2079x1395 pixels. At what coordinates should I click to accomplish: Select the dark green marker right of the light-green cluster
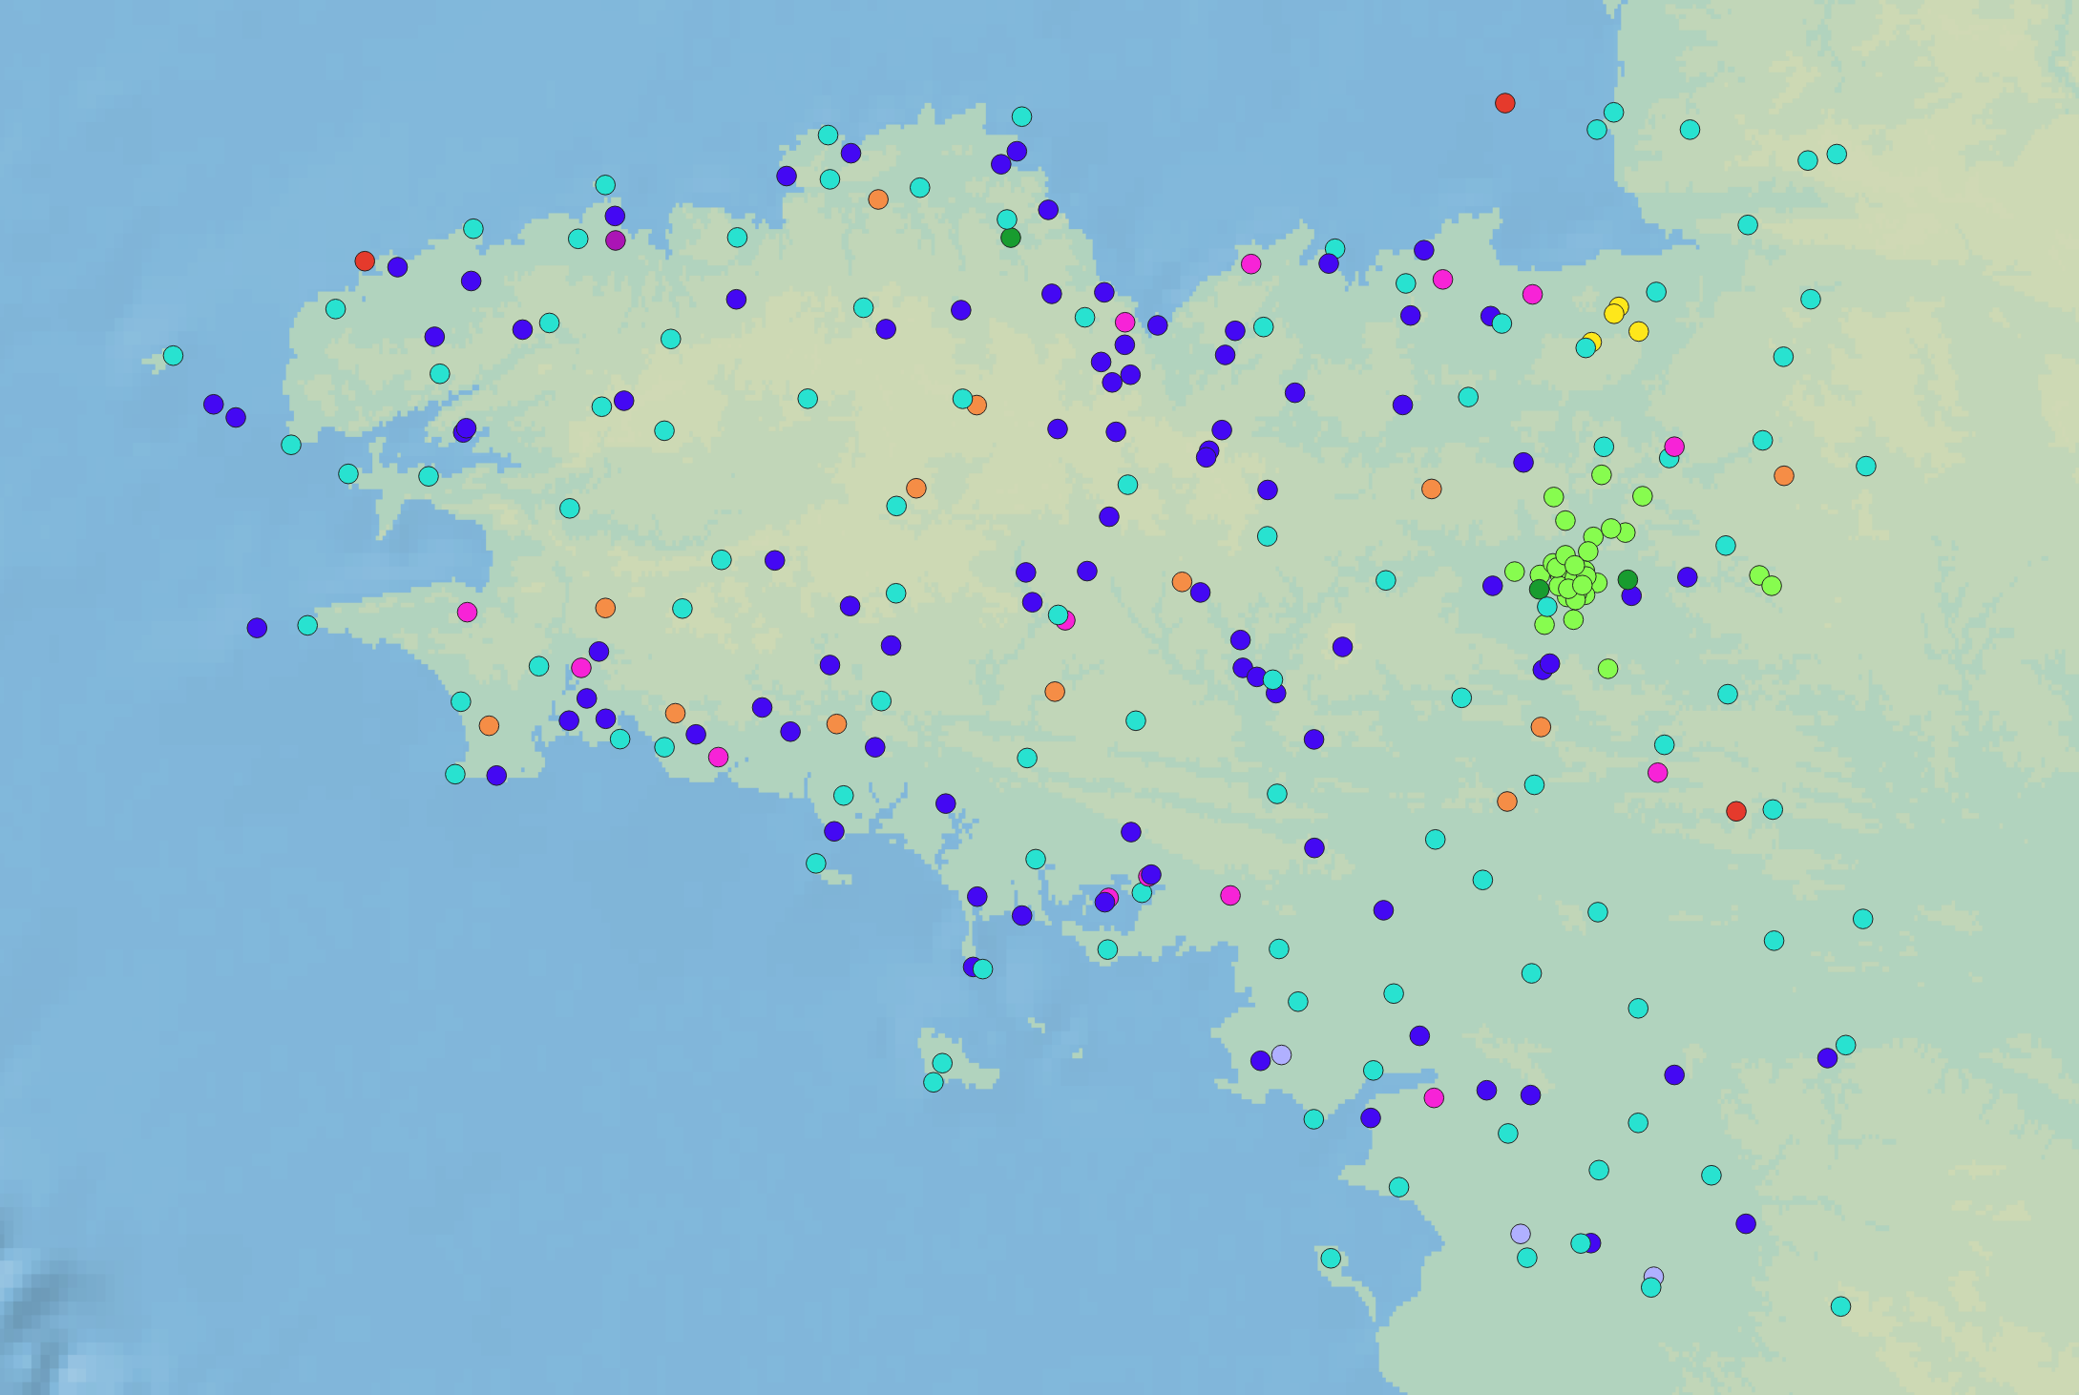tap(1628, 579)
